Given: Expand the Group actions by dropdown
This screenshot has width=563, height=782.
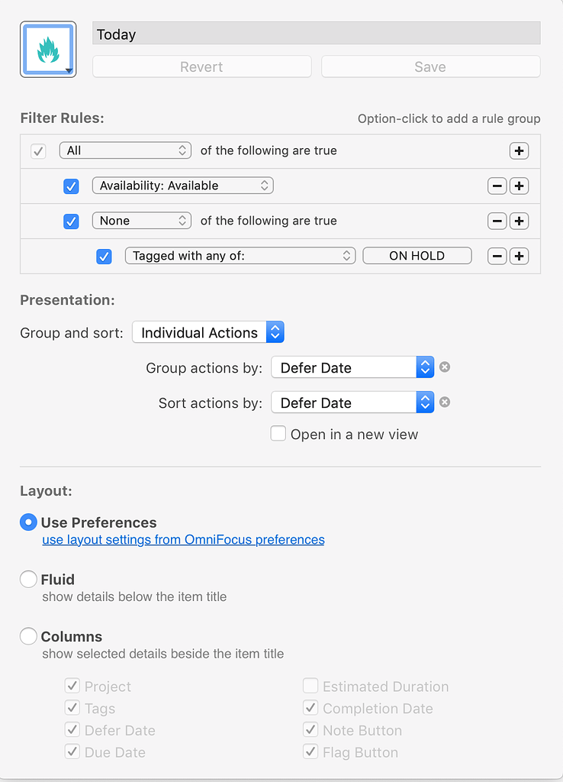Looking at the screenshot, I should coord(352,367).
